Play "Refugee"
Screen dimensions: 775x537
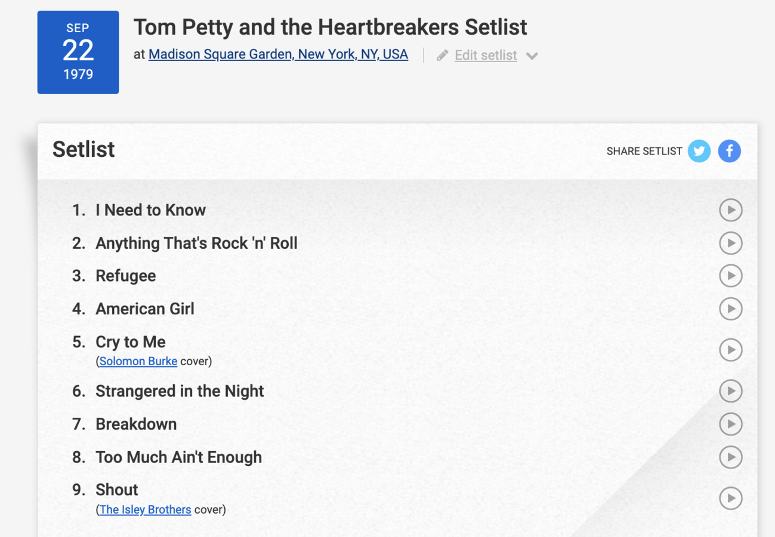730,276
